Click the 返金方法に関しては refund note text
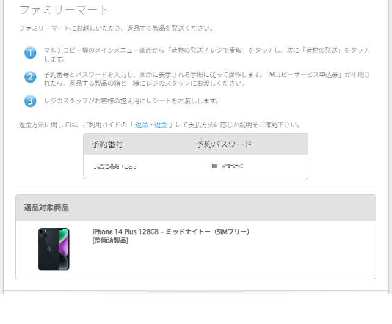Image resolution: width=392 pixels, height=324 pixels. [x=159, y=125]
